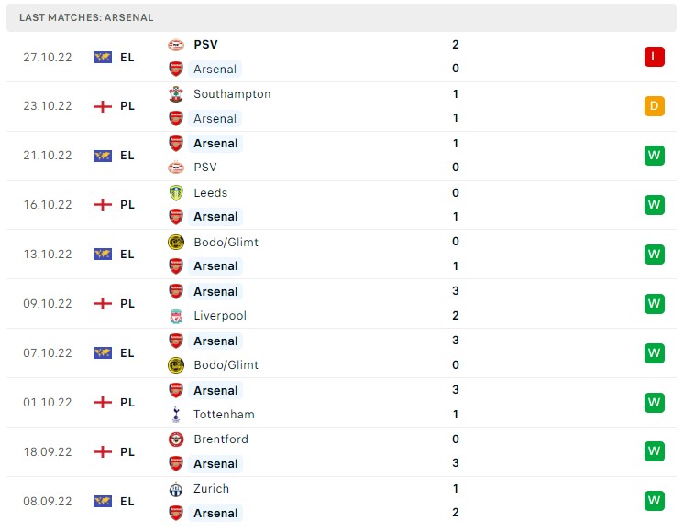The height and width of the screenshot is (531, 684).
Task: Click the Zurich club crest
Action: click(176, 489)
